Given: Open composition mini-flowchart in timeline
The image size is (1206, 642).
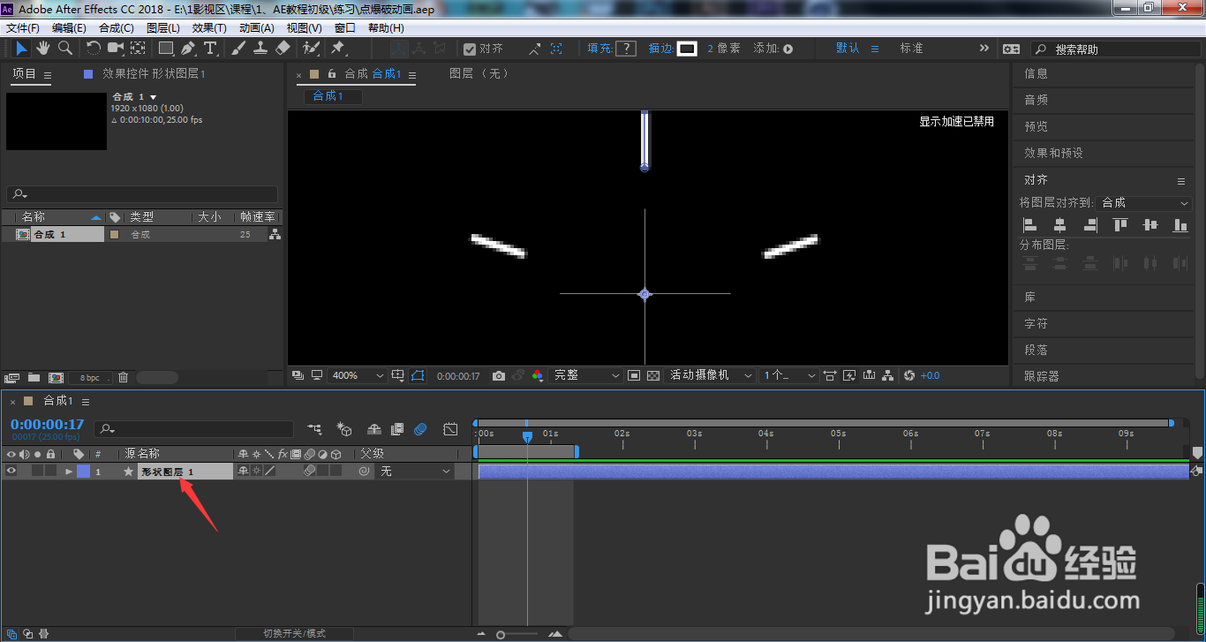Looking at the screenshot, I should click(x=314, y=429).
